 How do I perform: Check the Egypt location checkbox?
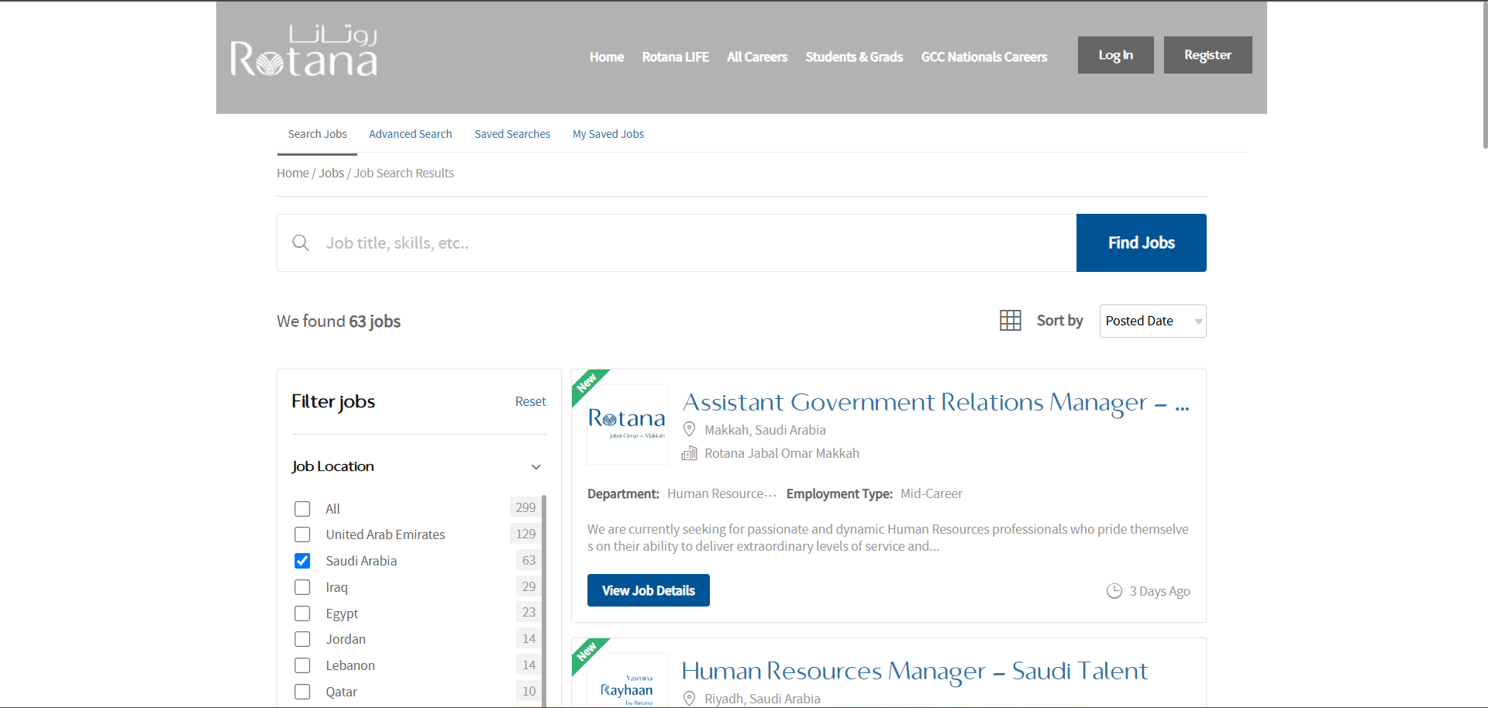pos(302,613)
